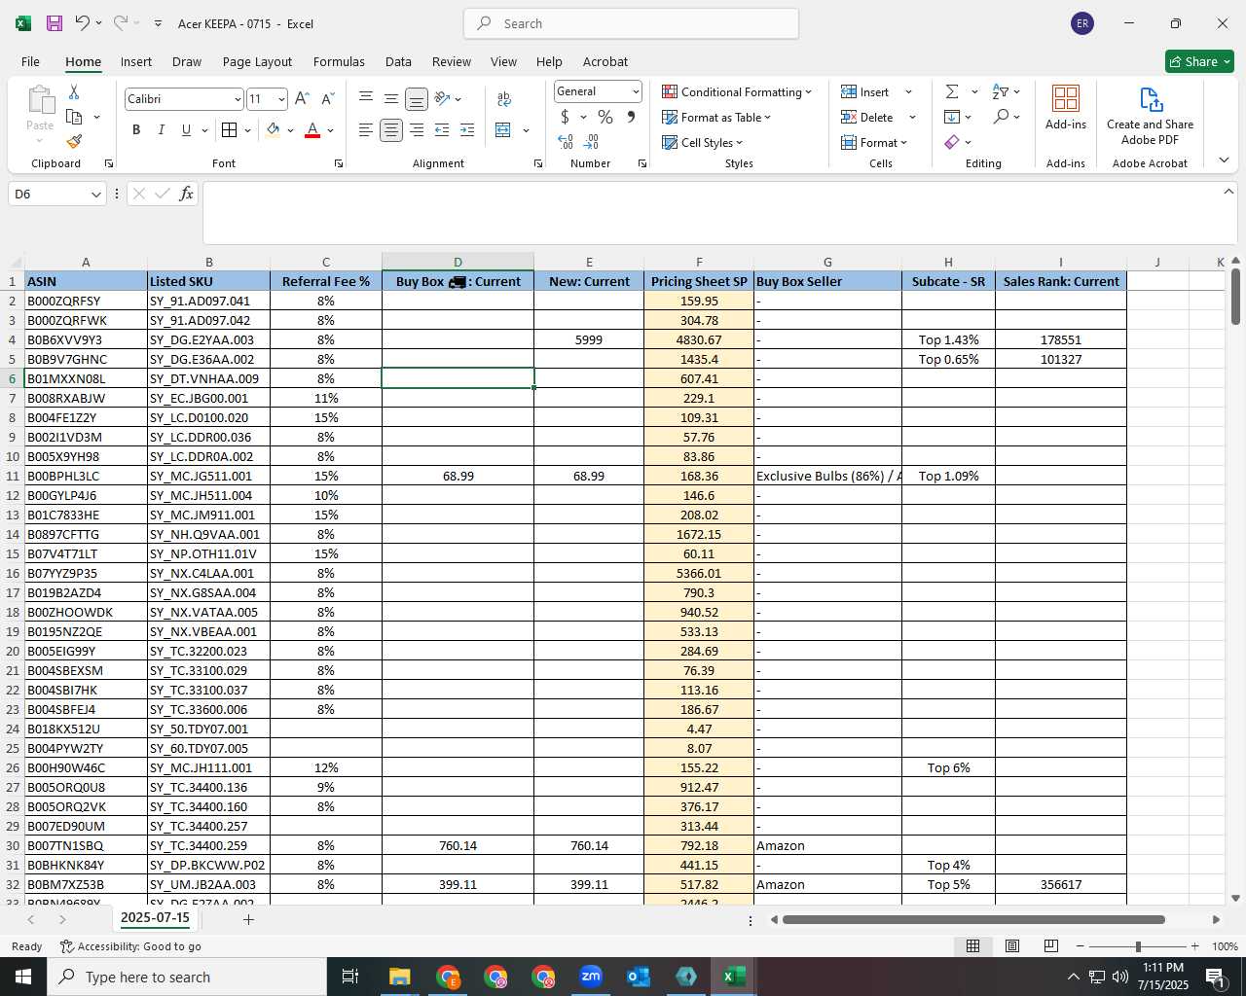Toggle Italic formatting
1246x996 pixels.
click(x=162, y=130)
